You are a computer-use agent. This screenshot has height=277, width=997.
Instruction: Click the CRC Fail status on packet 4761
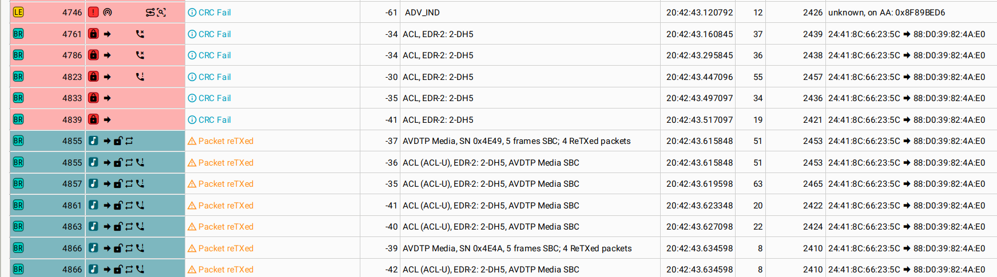215,34
